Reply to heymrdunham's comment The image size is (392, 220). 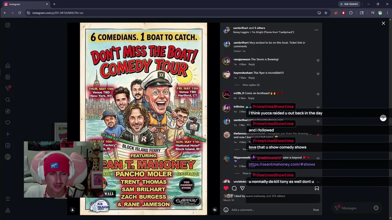tap(252, 78)
